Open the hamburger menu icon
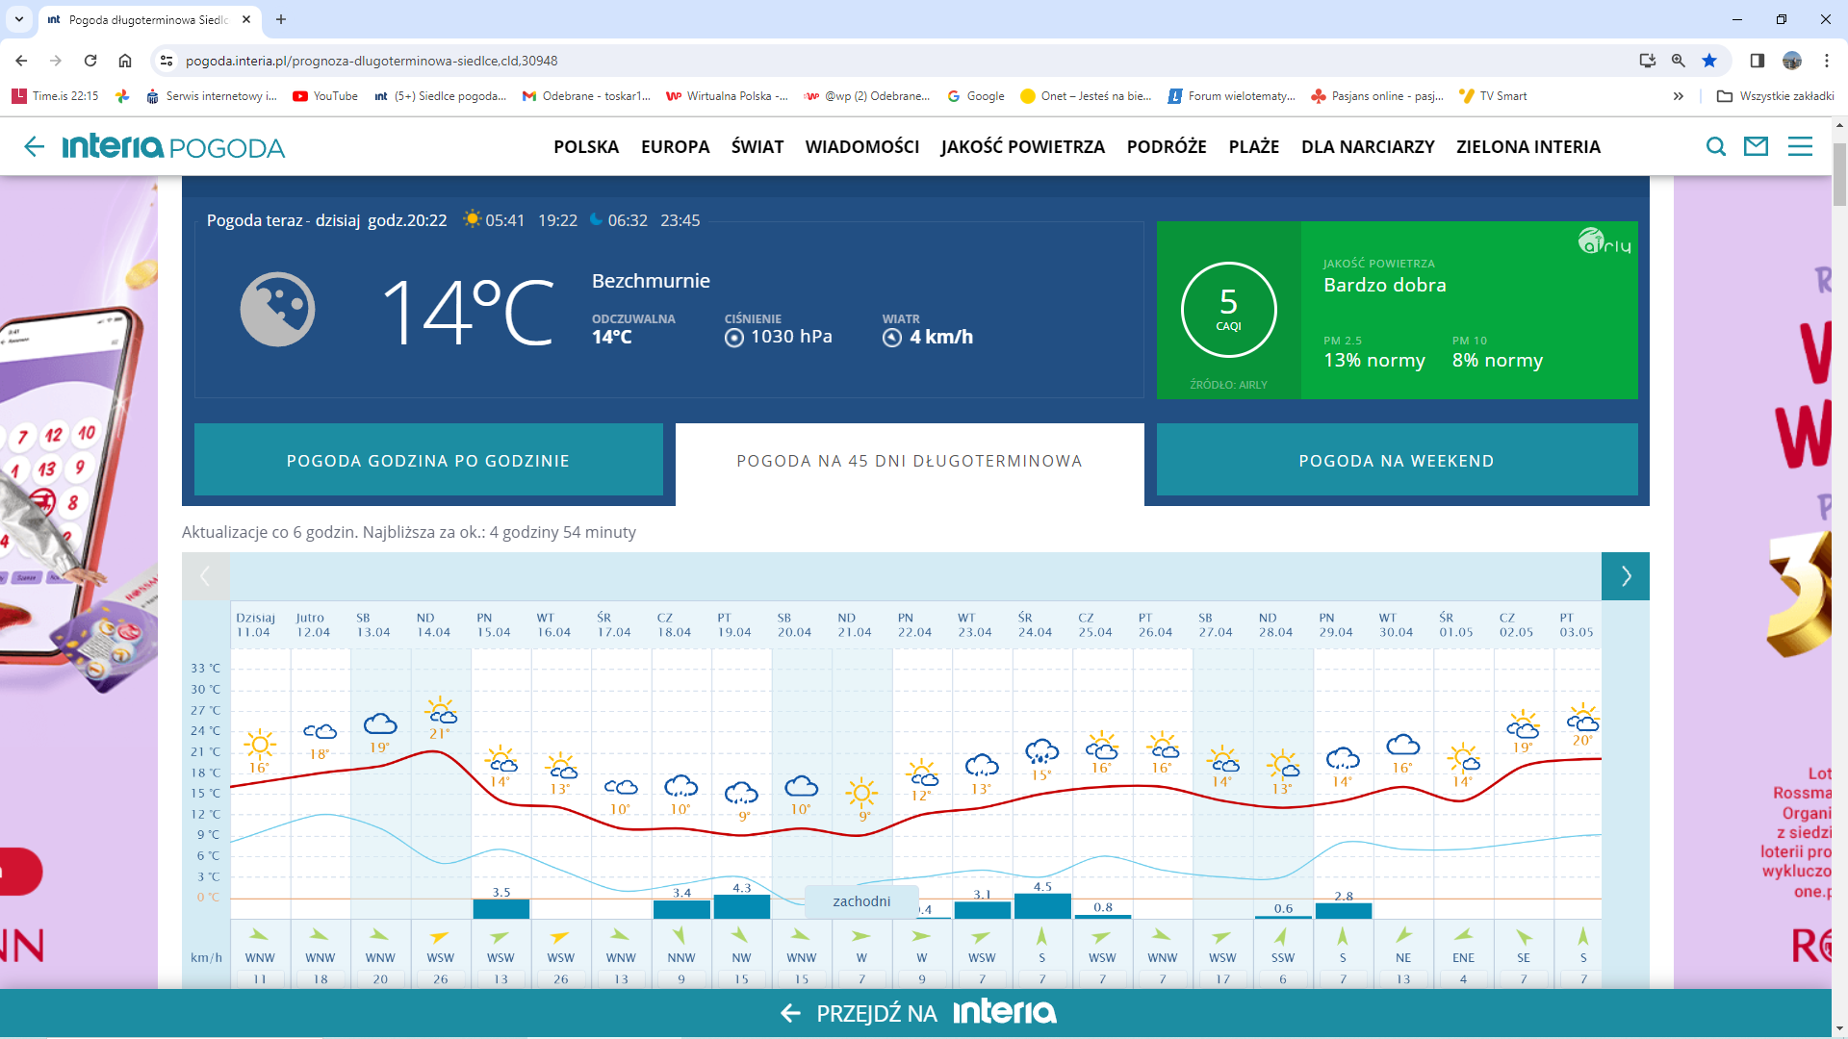 [1800, 146]
